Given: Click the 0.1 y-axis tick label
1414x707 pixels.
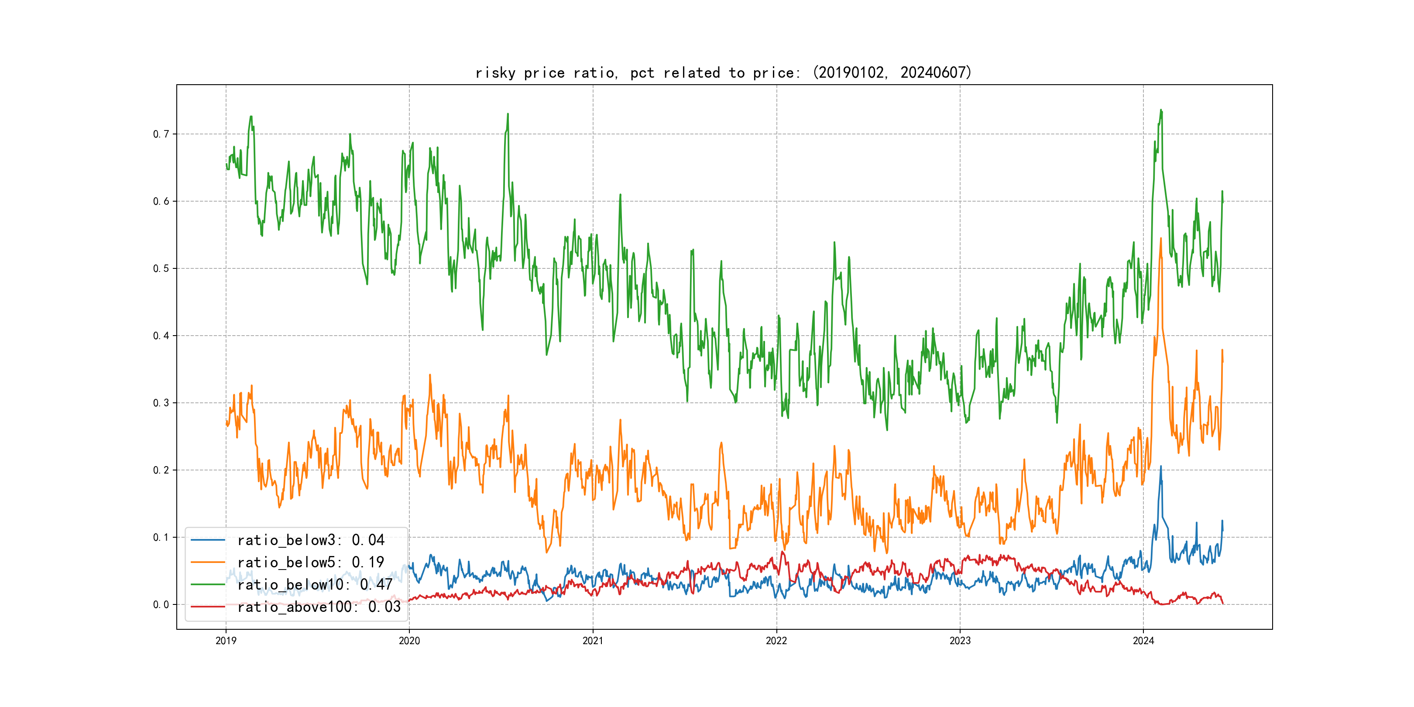Looking at the screenshot, I should click(x=161, y=537).
